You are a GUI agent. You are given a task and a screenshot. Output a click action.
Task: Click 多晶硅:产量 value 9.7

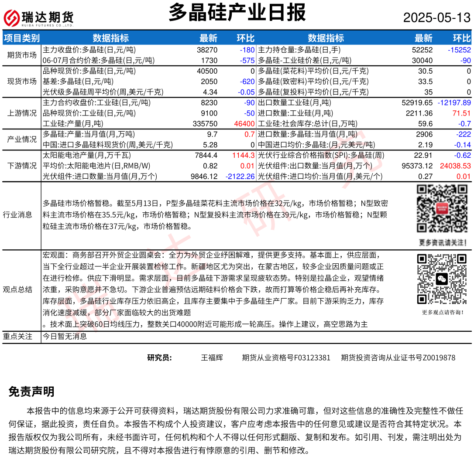point(212,134)
